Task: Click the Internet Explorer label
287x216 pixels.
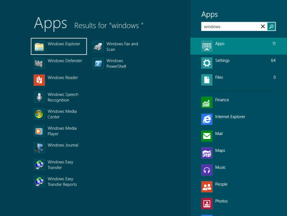Action: [230, 117]
